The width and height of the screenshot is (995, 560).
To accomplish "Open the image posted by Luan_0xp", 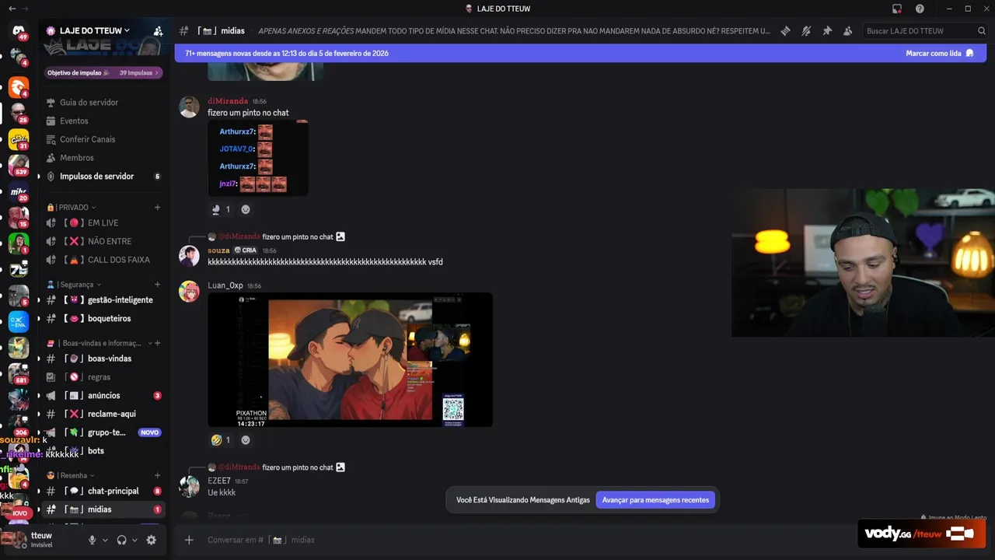I will (350, 359).
